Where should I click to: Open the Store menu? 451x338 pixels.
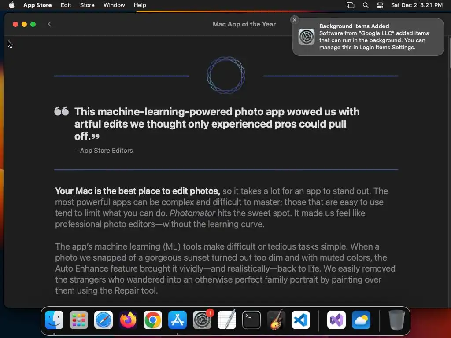tap(87, 5)
